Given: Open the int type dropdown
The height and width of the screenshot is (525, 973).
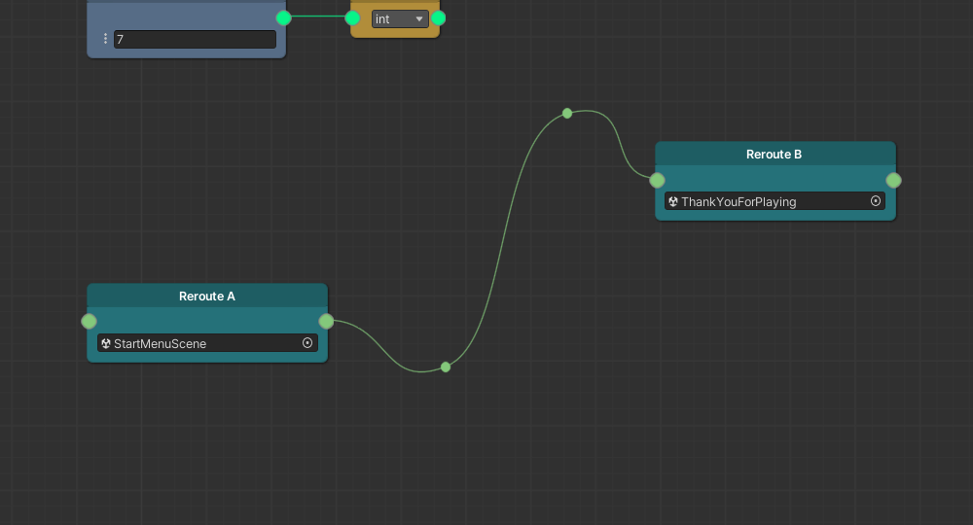Looking at the screenshot, I should click(x=400, y=19).
